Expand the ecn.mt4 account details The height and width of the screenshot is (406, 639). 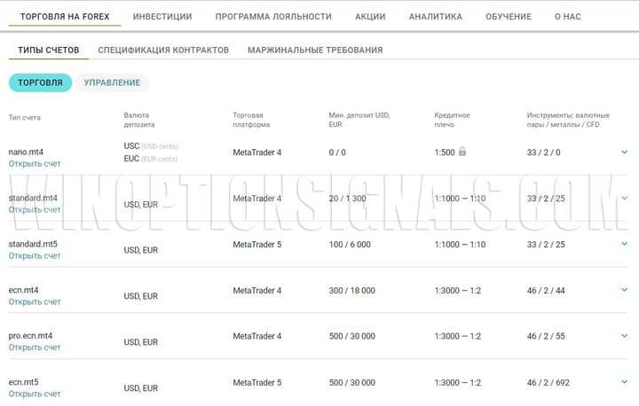625,290
